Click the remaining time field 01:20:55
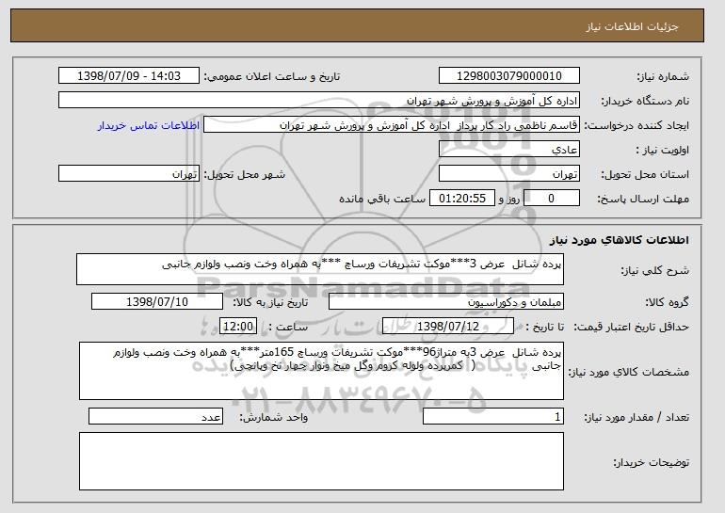This screenshot has width=725, height=513. 462,199
